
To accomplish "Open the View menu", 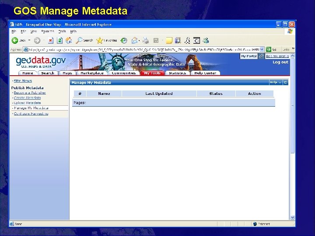I will pyautogui.click(x=33, y=31).
